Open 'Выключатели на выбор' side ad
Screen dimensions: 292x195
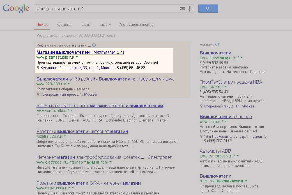tap(226, 117)
